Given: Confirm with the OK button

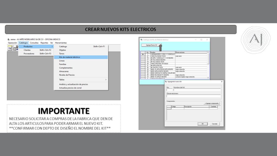Looking at the screenshot, I should (x=202, y=124).
